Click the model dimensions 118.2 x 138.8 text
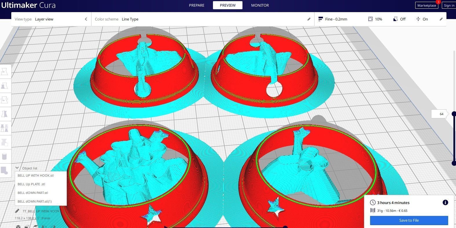456x228 pixels. tap(32, 218)
